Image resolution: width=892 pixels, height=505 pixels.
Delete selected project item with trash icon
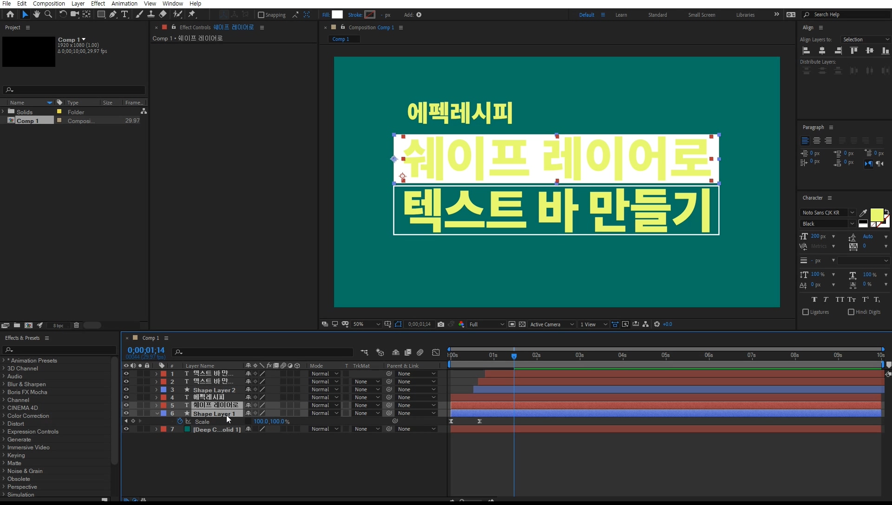coord(77,325)
